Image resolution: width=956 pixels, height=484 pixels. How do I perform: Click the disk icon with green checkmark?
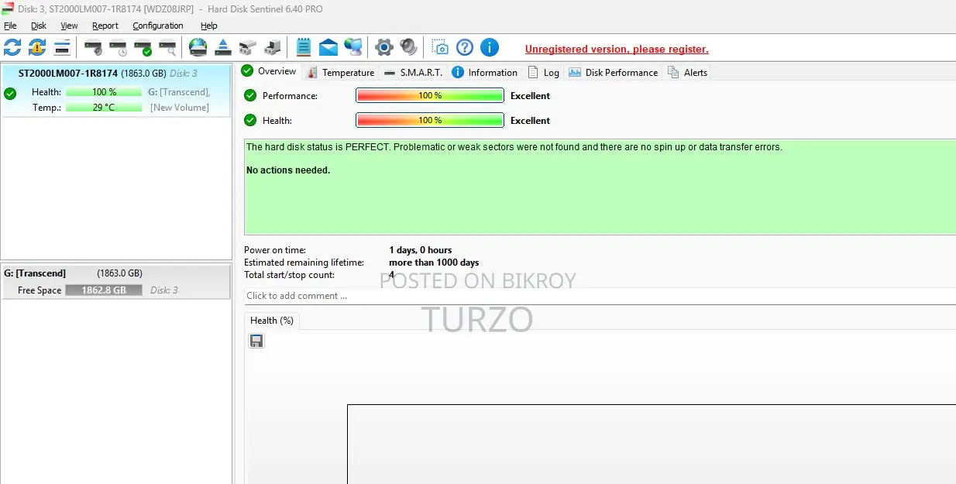click(143, 47)
